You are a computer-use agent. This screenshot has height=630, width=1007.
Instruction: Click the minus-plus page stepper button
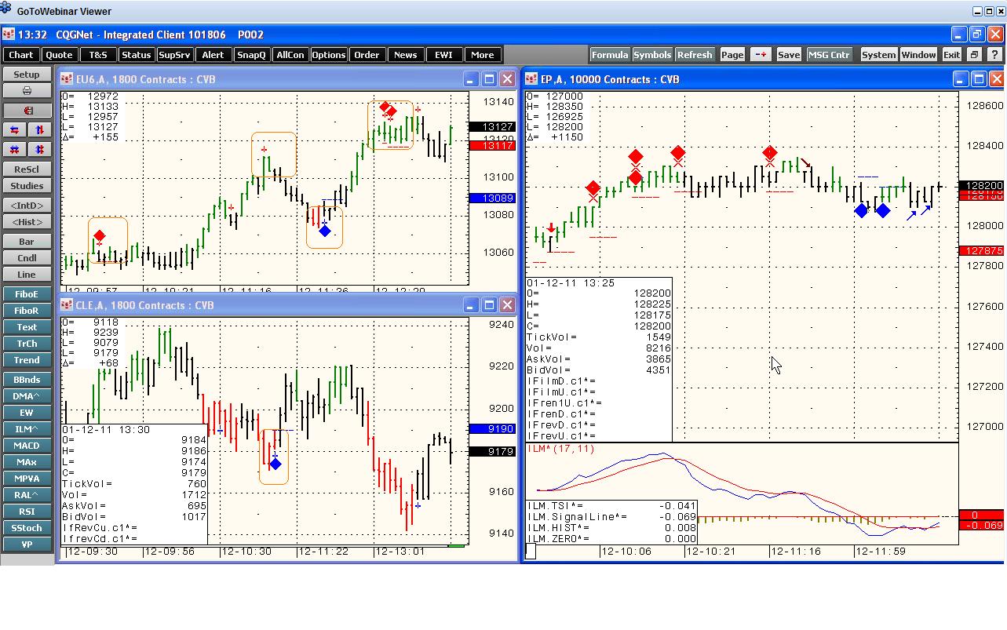760,55
